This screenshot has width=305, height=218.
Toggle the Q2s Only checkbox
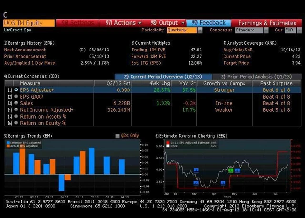pyautogui.click(x=117, y=136)
